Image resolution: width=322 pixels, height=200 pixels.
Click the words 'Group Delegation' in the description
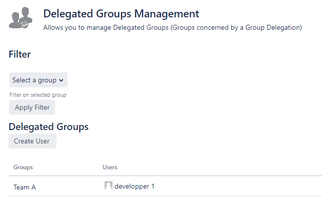(x=273, y=28)
